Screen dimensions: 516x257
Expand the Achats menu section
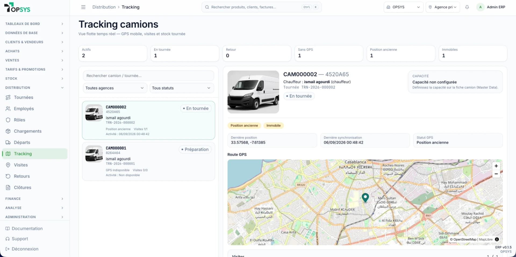tap(35, 51)
